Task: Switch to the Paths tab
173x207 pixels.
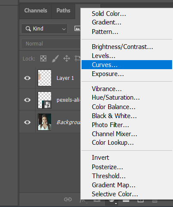Action: click(x=63, y=10)
